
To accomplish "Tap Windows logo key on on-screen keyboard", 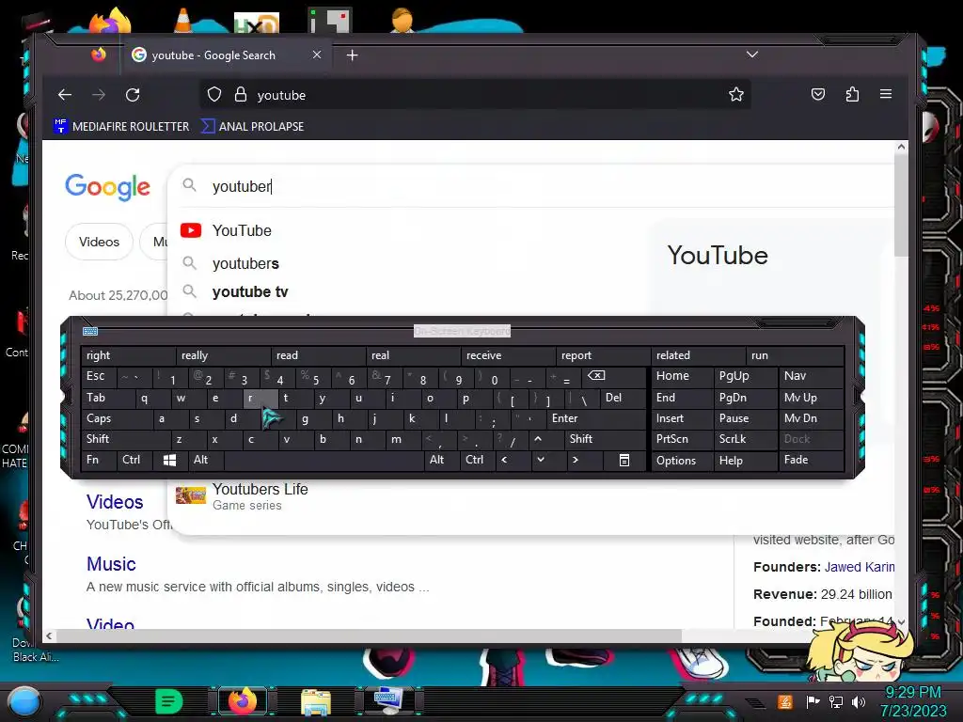I will click(169, 460).
